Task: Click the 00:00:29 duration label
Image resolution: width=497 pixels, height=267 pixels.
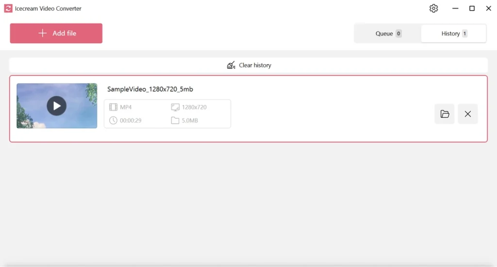Action: (x=131, y=120)
